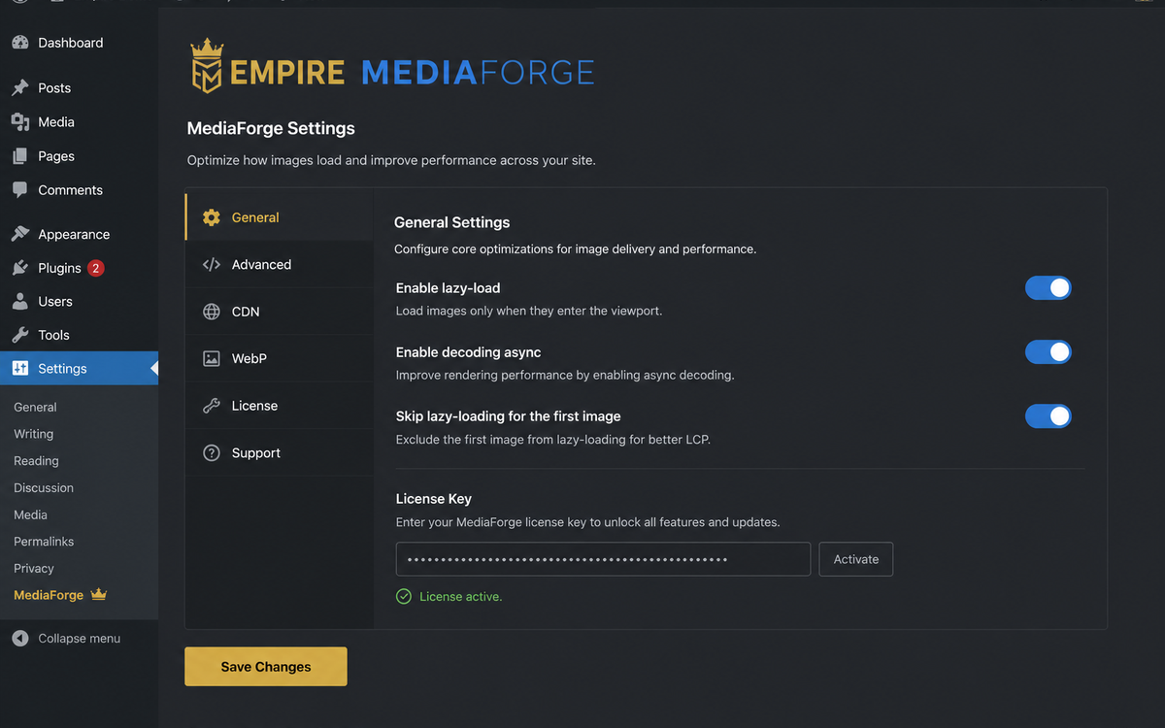Open the Permalinks settings link
The image size is (1165, 728).
tap(44, 542)
